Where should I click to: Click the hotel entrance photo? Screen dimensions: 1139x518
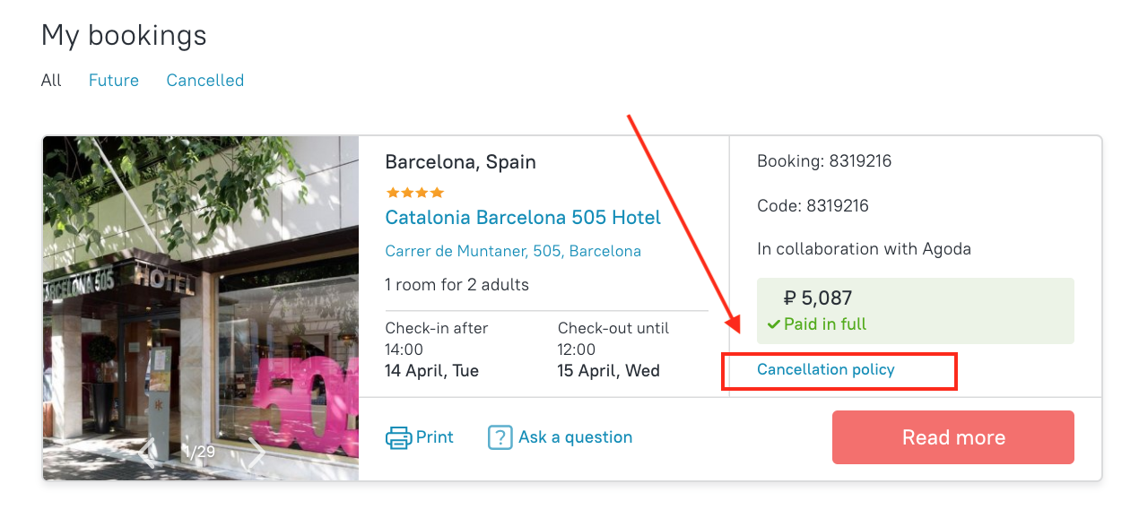(x=200, y=287)
